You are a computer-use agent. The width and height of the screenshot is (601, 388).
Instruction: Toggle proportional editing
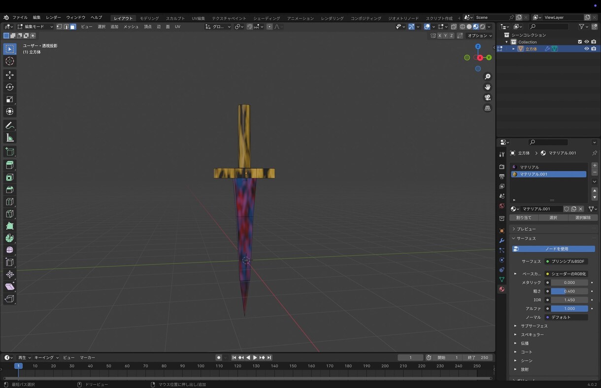[x=269, y=27]
